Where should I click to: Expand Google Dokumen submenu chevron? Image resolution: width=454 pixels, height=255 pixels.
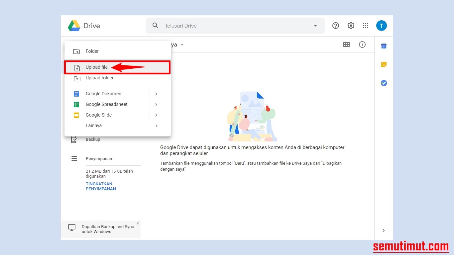(156, 94)
